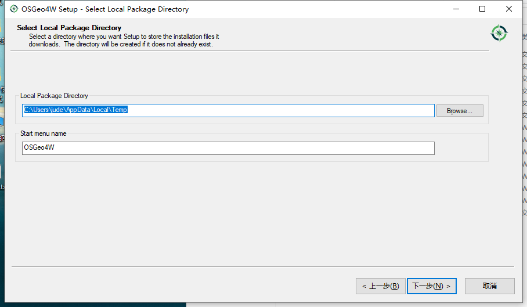This screenshot has height=307, width=527.
Task: Close the OSGeo4W Setup window
Action: (509, 9)
